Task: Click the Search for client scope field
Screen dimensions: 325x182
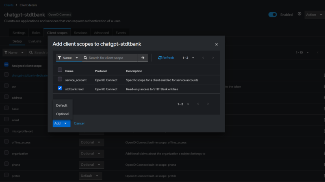Action: 113,58
